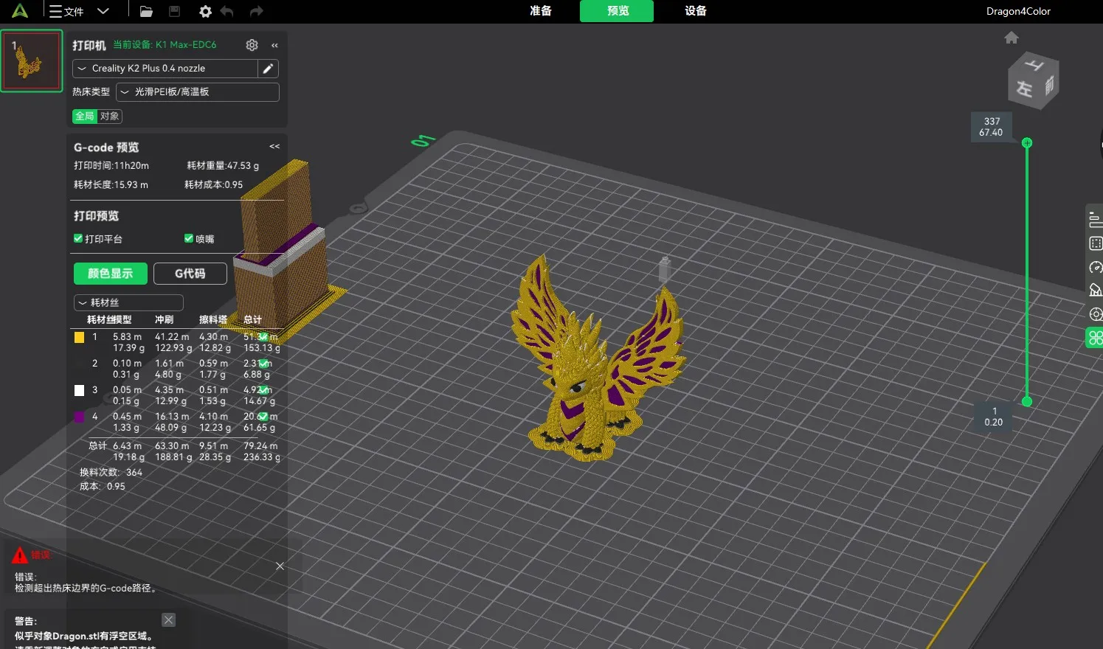Toggle visibility checkbox for filament 1

(x=263, y=336)
